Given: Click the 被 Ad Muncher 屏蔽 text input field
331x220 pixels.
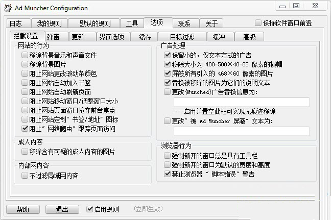Looking at the screenshot, I should [242, 131].
